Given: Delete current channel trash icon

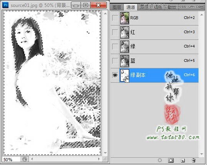Looking at the screenshot, I should 194,160.
